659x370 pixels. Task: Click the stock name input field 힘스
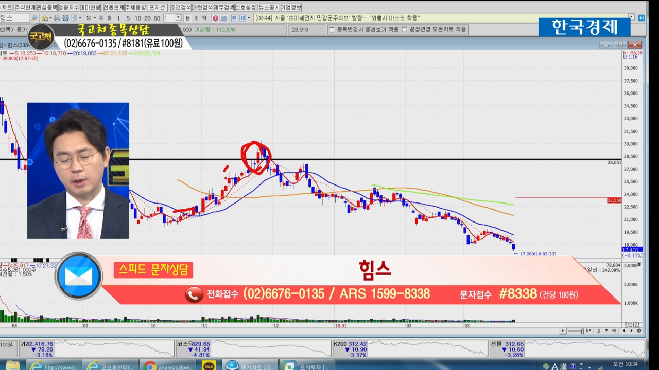tap(13, 18)
